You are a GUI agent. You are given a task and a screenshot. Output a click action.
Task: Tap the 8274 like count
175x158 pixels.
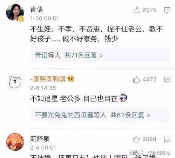coord(149,10)
